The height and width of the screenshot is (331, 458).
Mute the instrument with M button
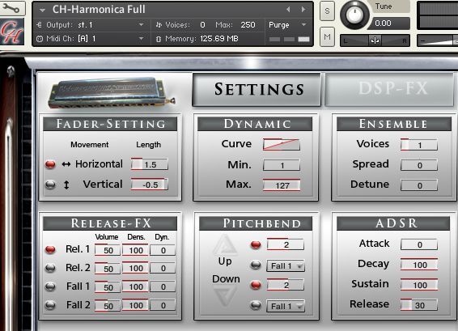(327, 36)
